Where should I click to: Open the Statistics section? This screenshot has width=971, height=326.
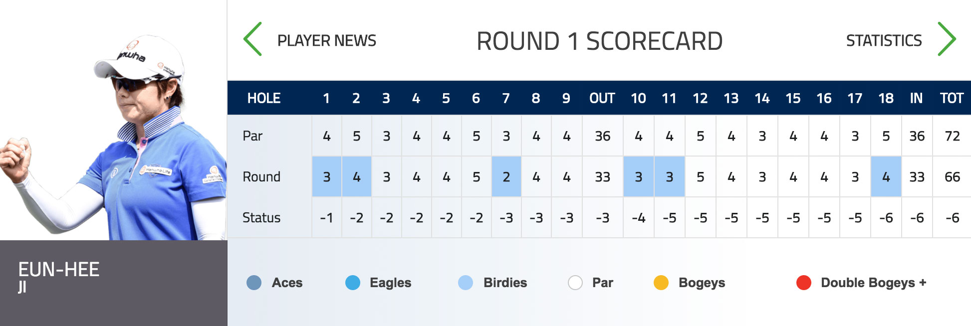pos(884,41)
